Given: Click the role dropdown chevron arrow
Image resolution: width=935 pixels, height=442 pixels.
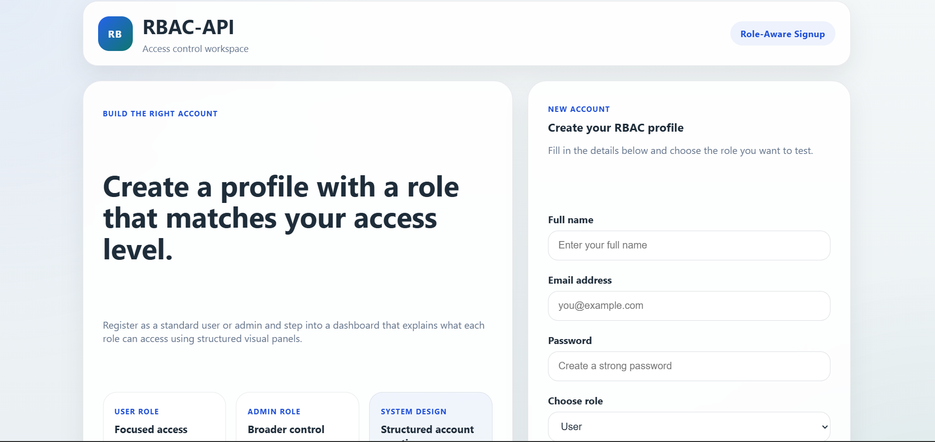Looking at the screenshot, I should coord(825,427).
